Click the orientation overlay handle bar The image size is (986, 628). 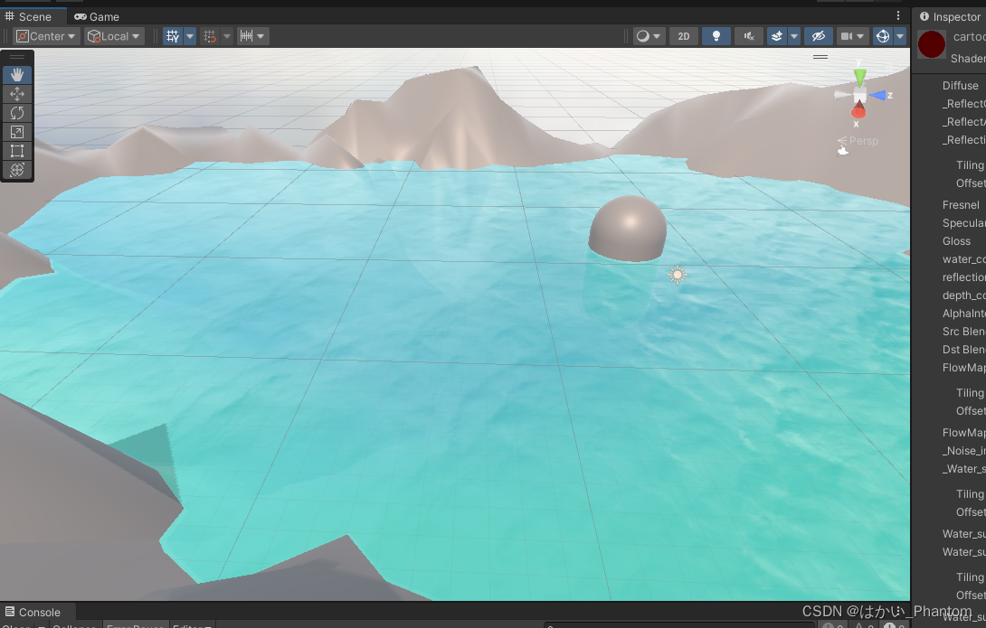(x=820, y=57)
